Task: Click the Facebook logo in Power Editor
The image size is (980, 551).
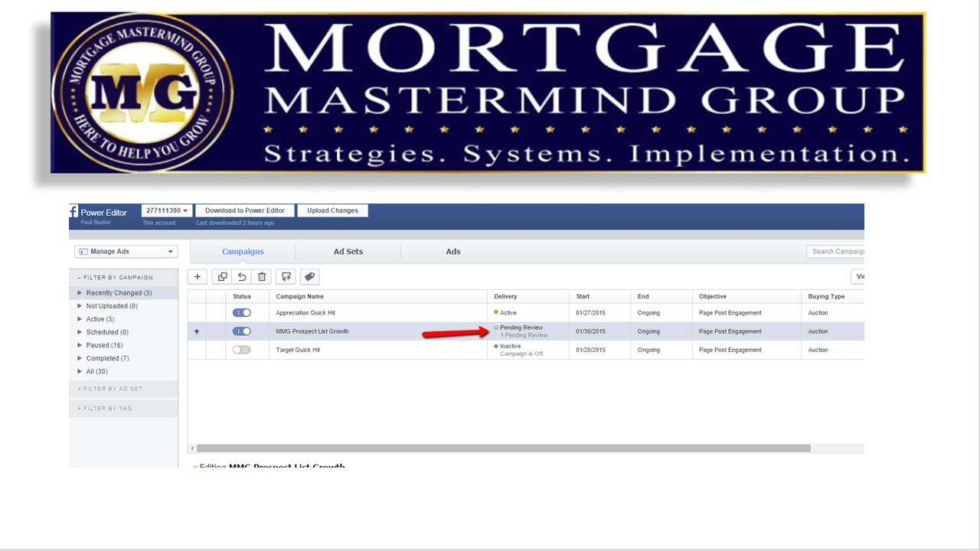Action: pyautogui.click(x=74, y=212)
